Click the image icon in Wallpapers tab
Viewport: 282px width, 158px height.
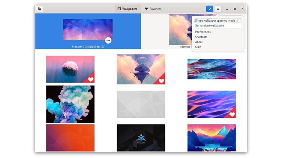119,9
